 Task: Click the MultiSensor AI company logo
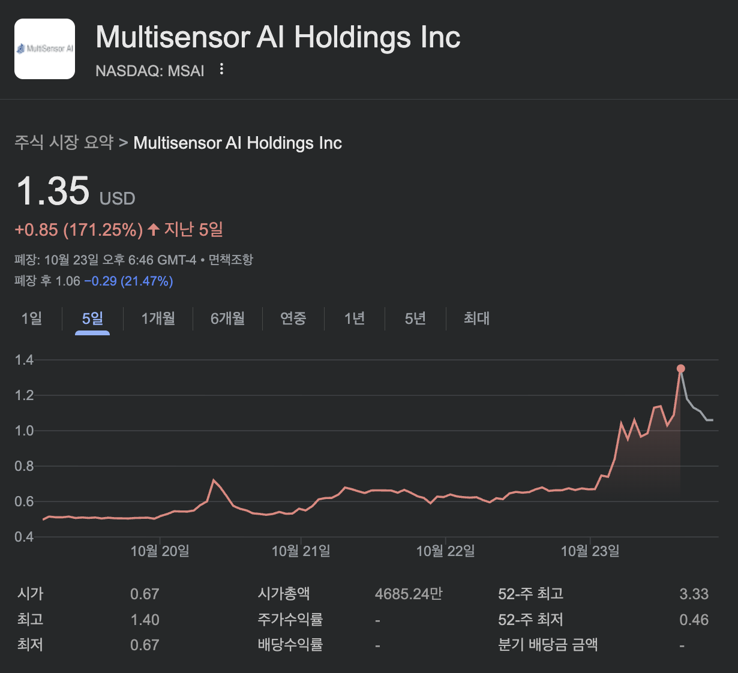44,49
